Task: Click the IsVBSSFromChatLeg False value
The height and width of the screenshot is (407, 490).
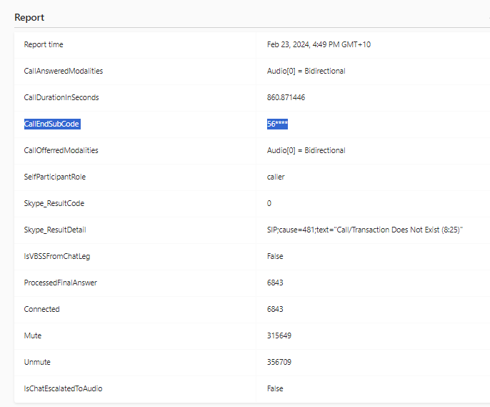Action: click(x=275, y=257)
